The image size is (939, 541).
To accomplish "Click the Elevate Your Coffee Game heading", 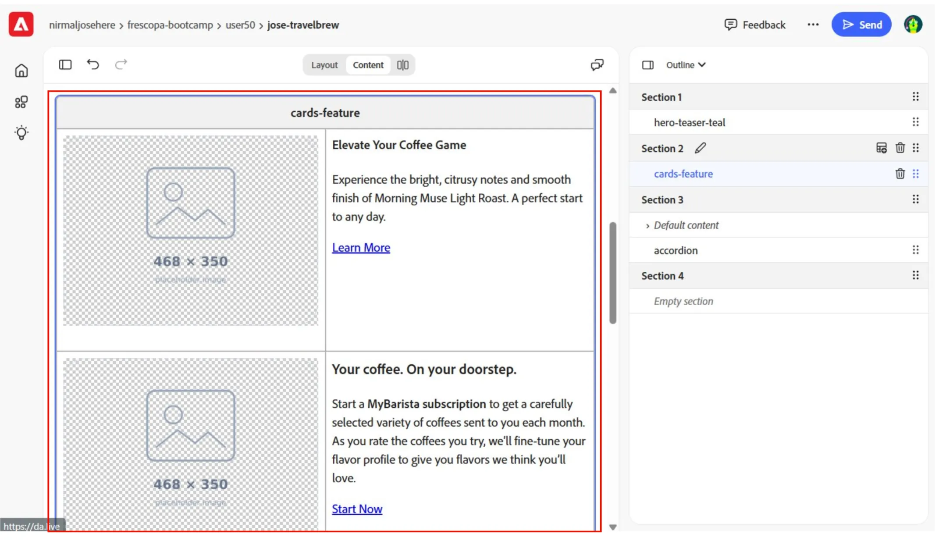I will point(399,145).
